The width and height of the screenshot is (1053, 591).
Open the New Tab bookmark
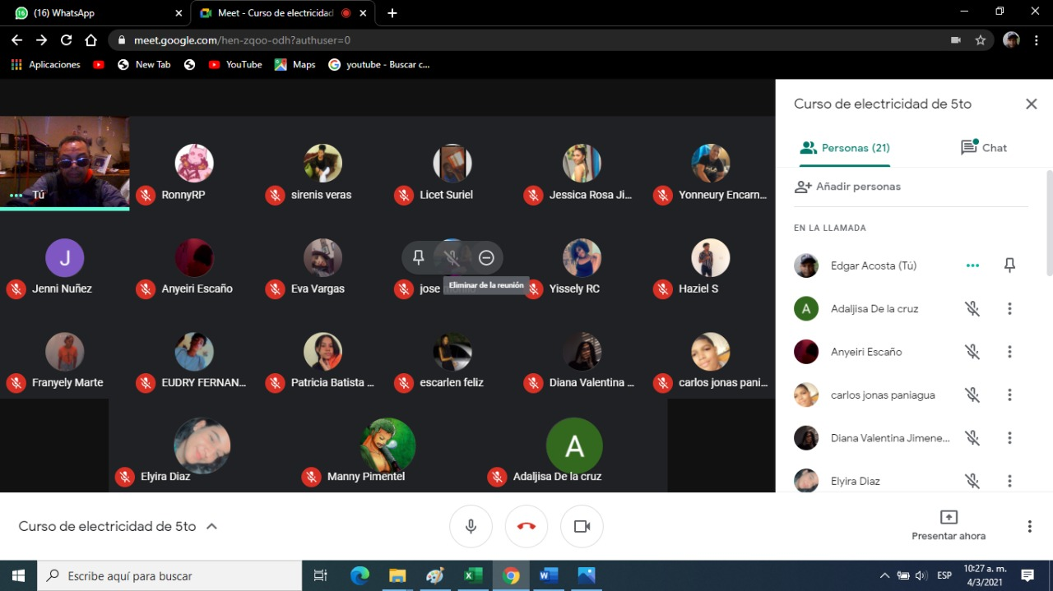click(x=144, y=64)
